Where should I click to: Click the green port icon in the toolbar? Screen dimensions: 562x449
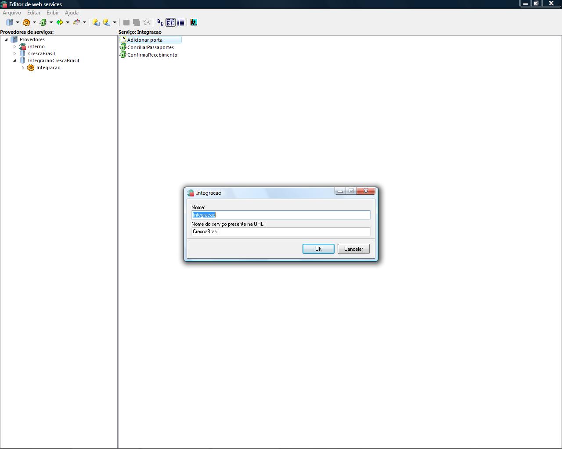[43, 22]
